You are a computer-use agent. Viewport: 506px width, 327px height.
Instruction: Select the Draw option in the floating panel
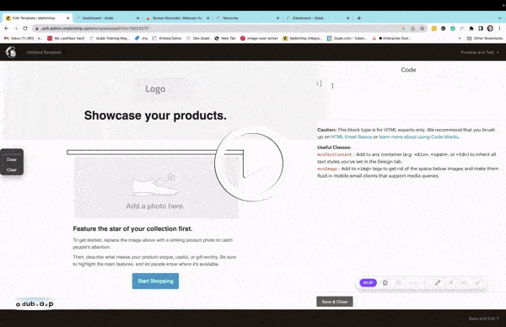12,159
